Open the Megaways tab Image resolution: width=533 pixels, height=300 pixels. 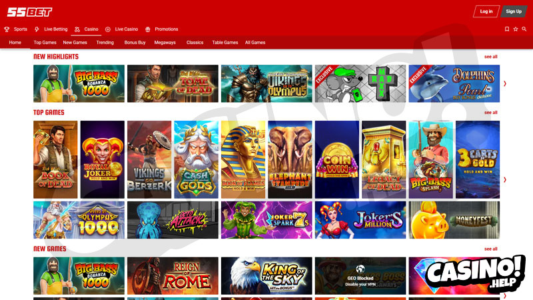[x=165, y=43]
